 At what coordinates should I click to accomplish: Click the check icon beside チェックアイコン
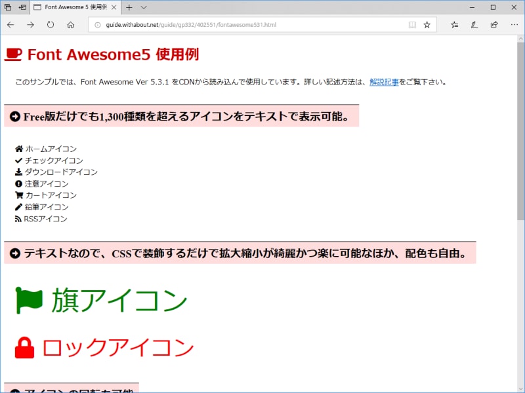click(x=18, y=160)
